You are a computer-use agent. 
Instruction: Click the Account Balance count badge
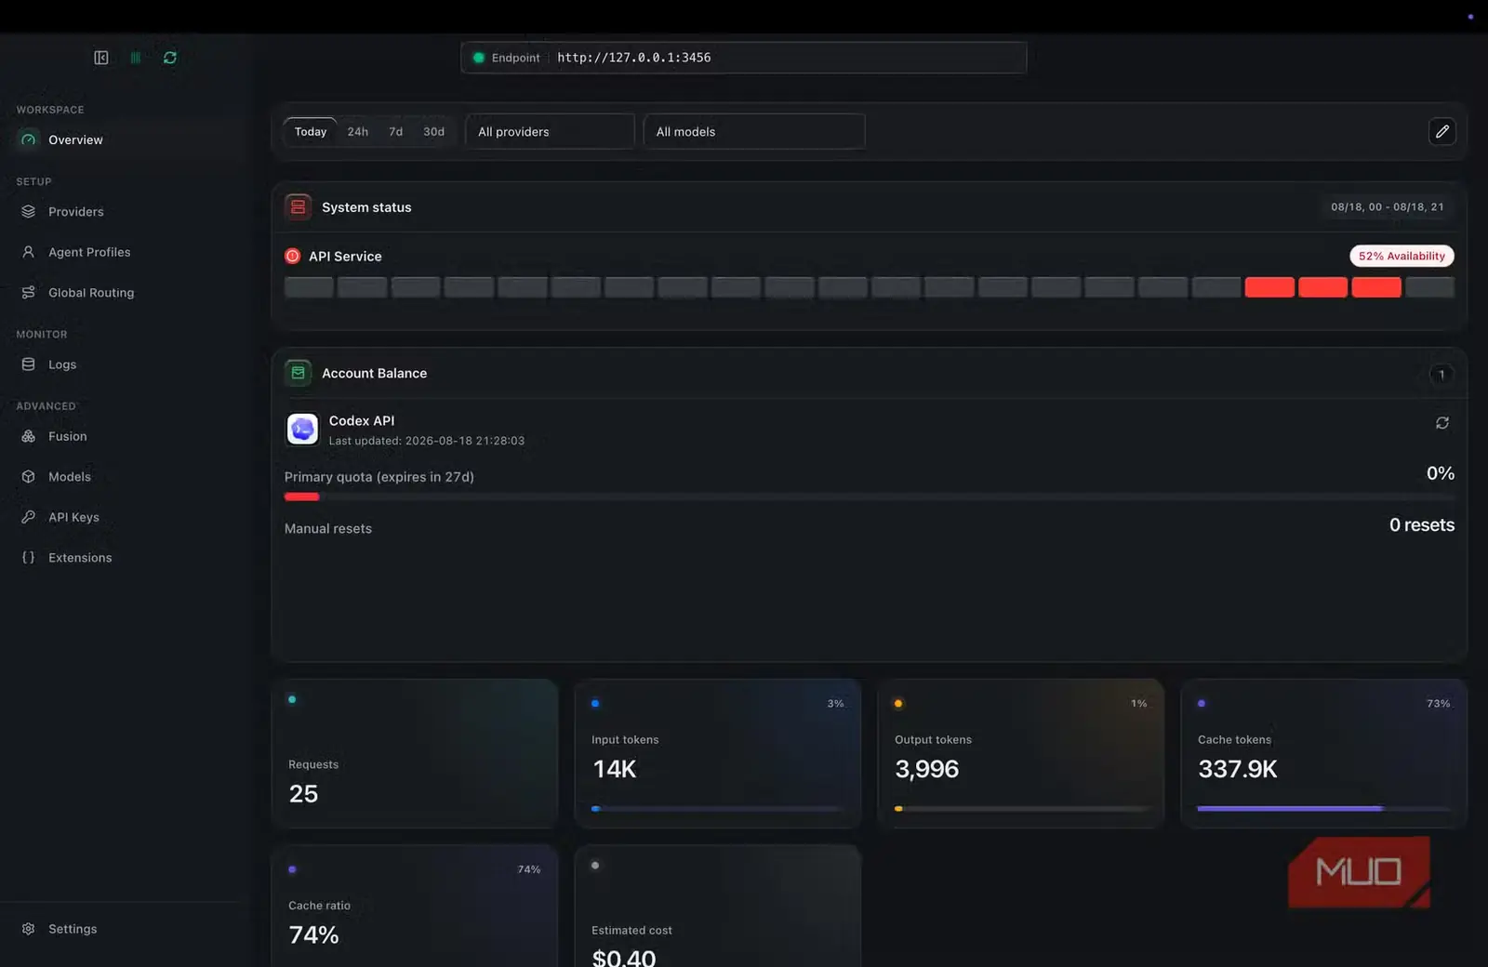point(1442,375)
